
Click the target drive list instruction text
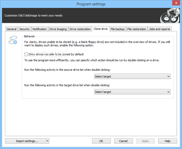click(67, 85)
